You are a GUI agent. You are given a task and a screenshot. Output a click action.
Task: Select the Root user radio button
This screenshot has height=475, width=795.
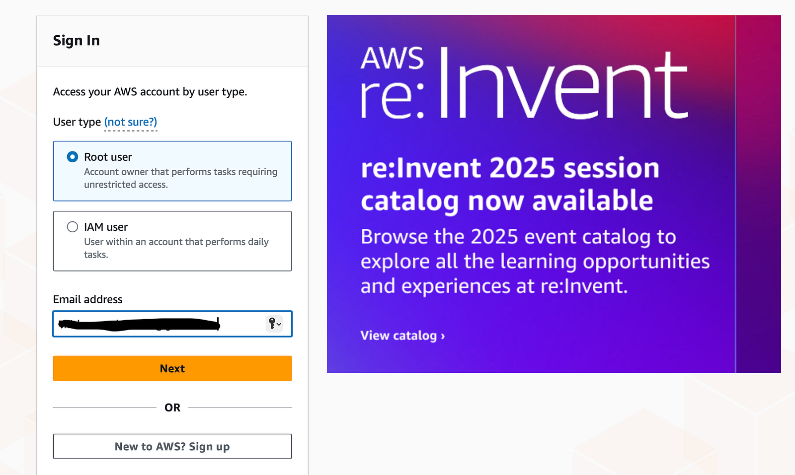(73, 157)
